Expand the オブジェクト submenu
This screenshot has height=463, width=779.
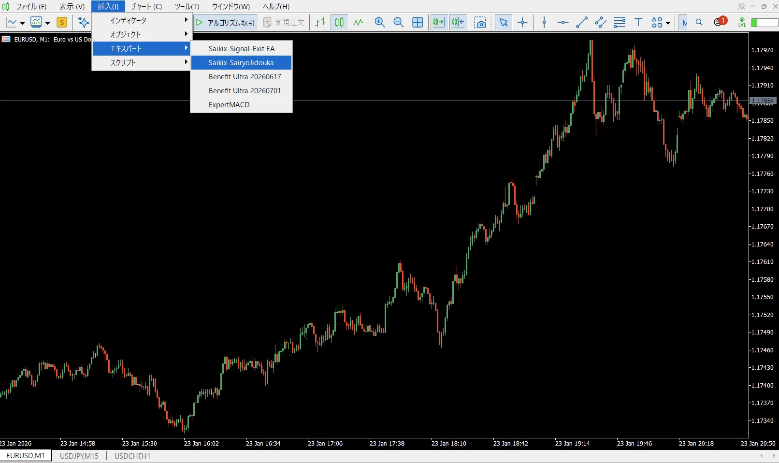pyautogui.click(x=142, y=34)
